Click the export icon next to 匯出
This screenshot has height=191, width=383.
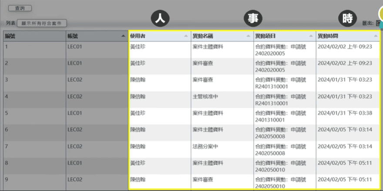pos(378,23)
